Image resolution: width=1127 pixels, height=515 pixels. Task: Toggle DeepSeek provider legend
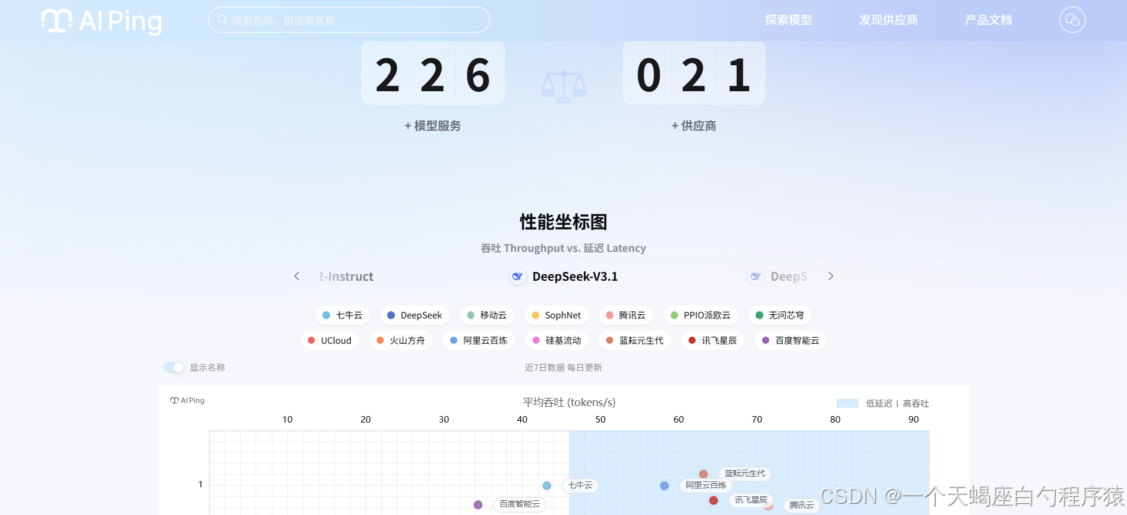pos(414,315)
